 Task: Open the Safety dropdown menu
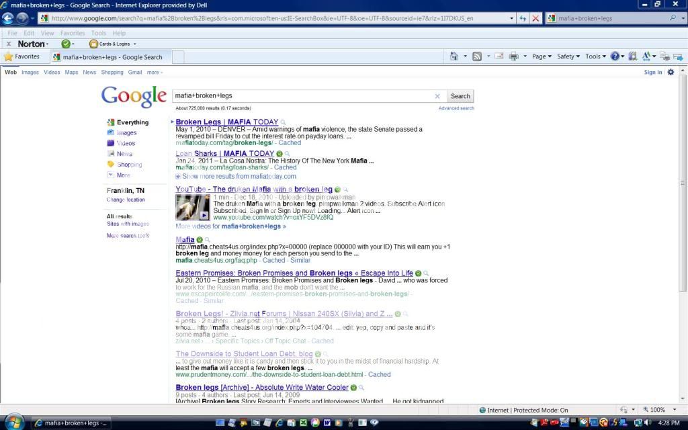coord(568,56)
